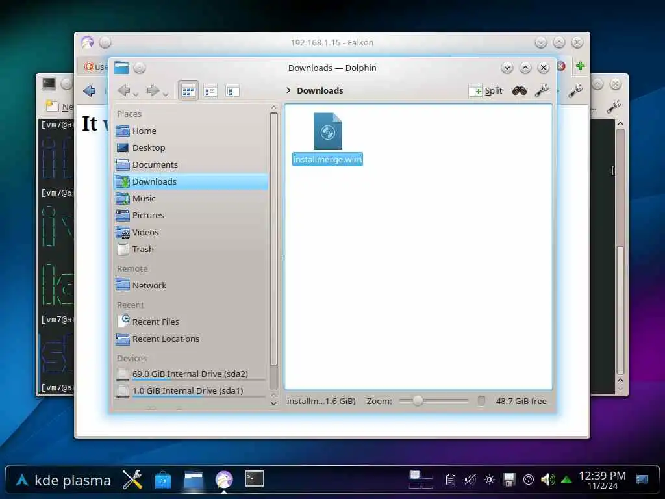Open 69.0 GiB Internal Drive (sda2)
Image resolution: width=665 pixels, height=499 pixels.
coord(191,374)
